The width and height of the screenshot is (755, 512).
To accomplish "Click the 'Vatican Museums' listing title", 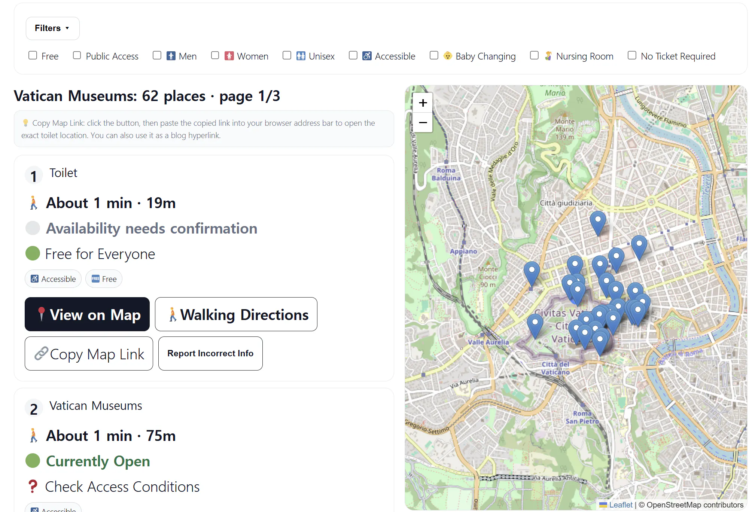I will click(96, 406).
